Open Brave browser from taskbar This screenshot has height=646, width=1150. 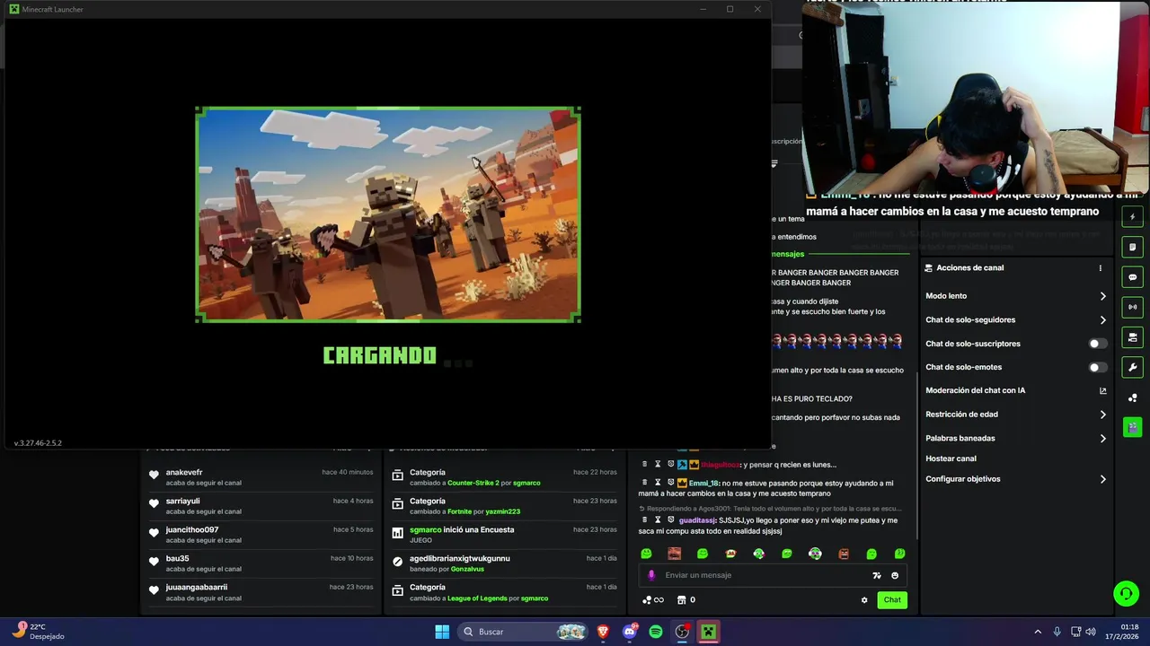tap(603, 632)
